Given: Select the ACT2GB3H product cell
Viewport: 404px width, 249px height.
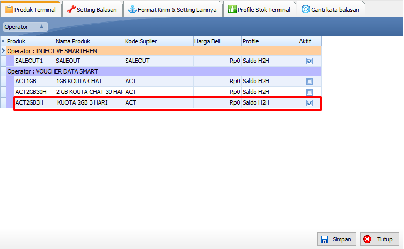Looking at the screenshot, I should click(x=34, y=102).
